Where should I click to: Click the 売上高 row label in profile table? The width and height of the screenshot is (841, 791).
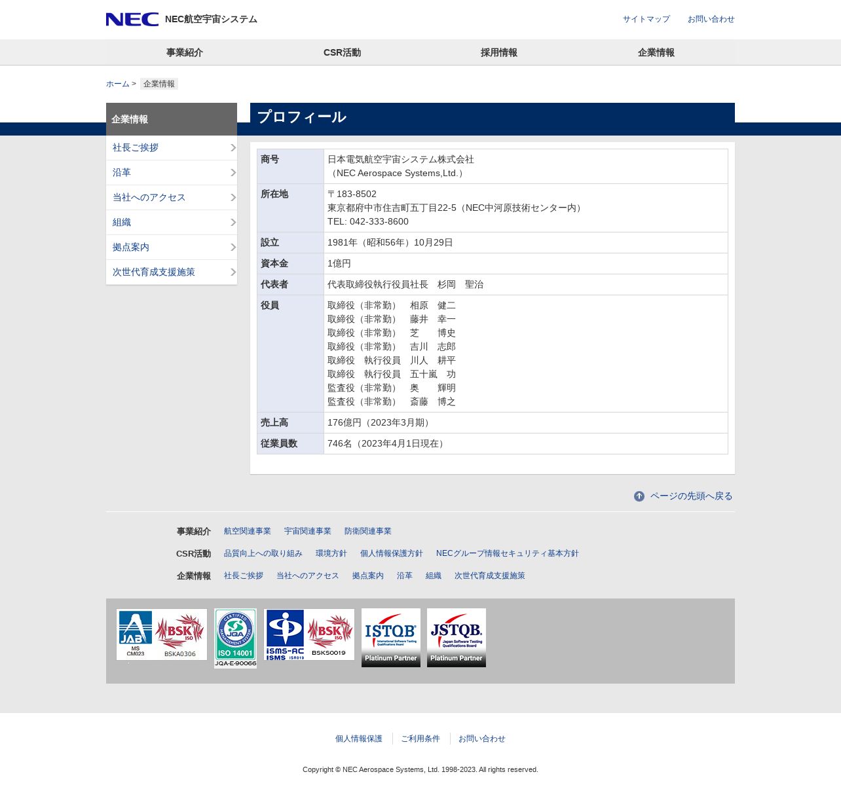pos(291,423)
